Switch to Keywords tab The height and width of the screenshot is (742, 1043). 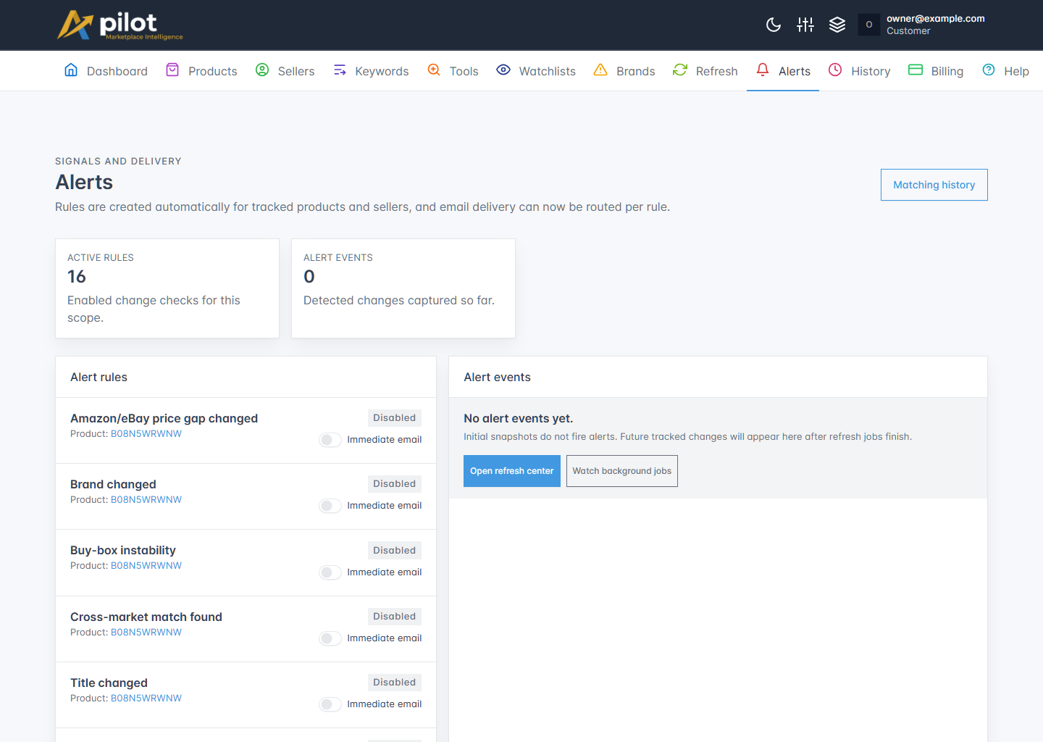click(371, 71)
